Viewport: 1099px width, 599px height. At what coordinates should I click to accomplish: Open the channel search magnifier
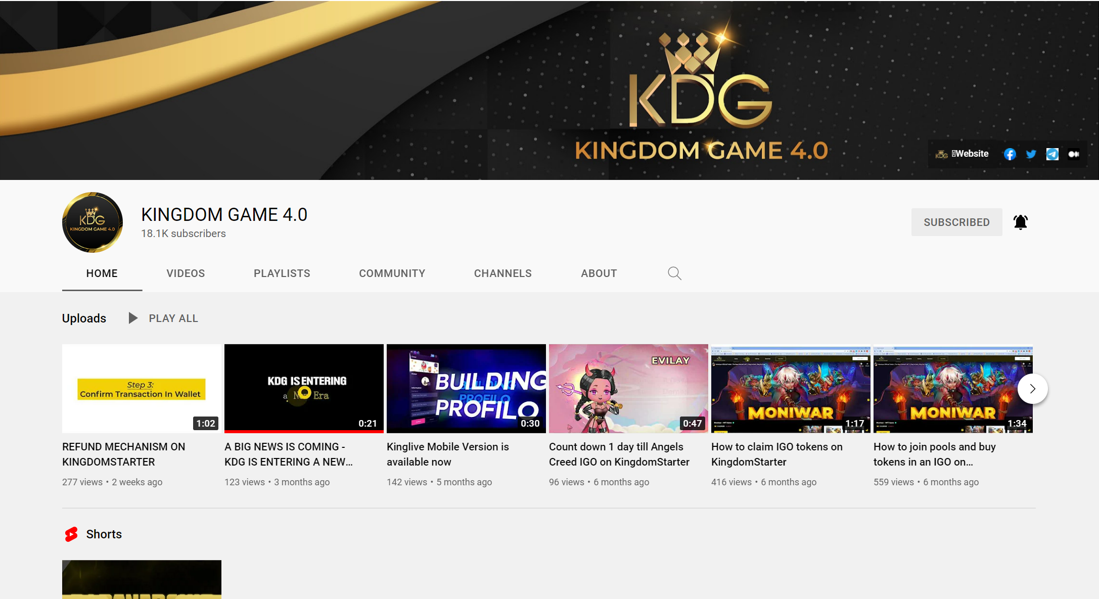[674, 273]
